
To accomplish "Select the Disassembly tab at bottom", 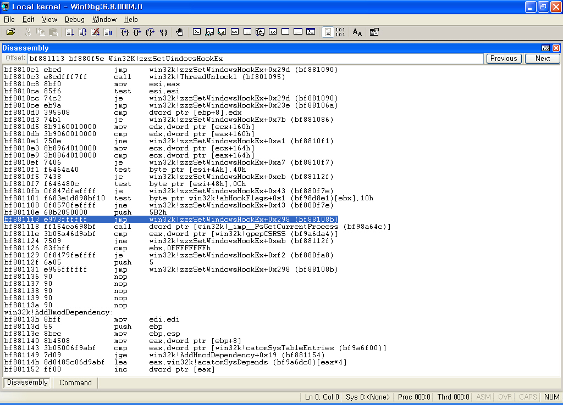I will pos(27,383).
